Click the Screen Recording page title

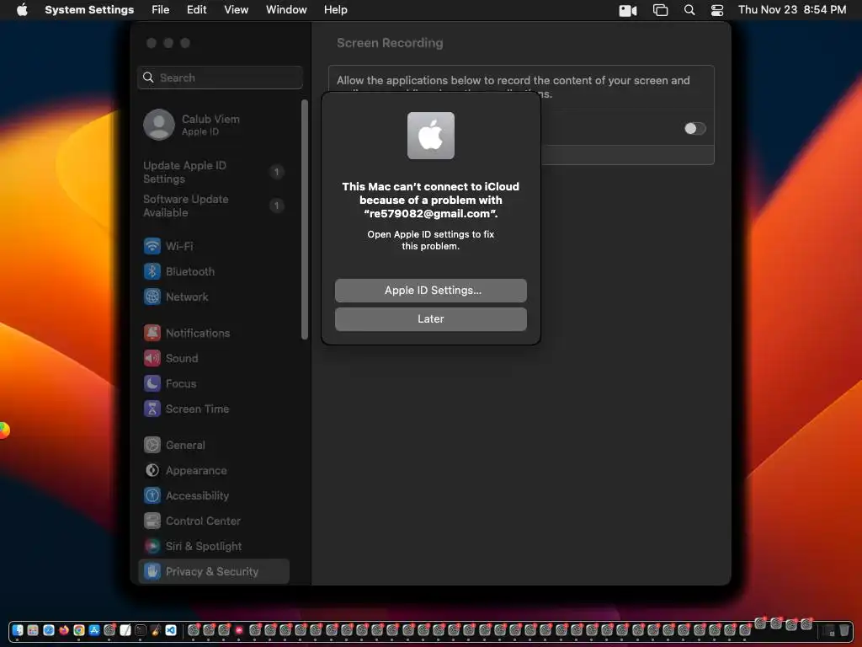pos(390,43)
